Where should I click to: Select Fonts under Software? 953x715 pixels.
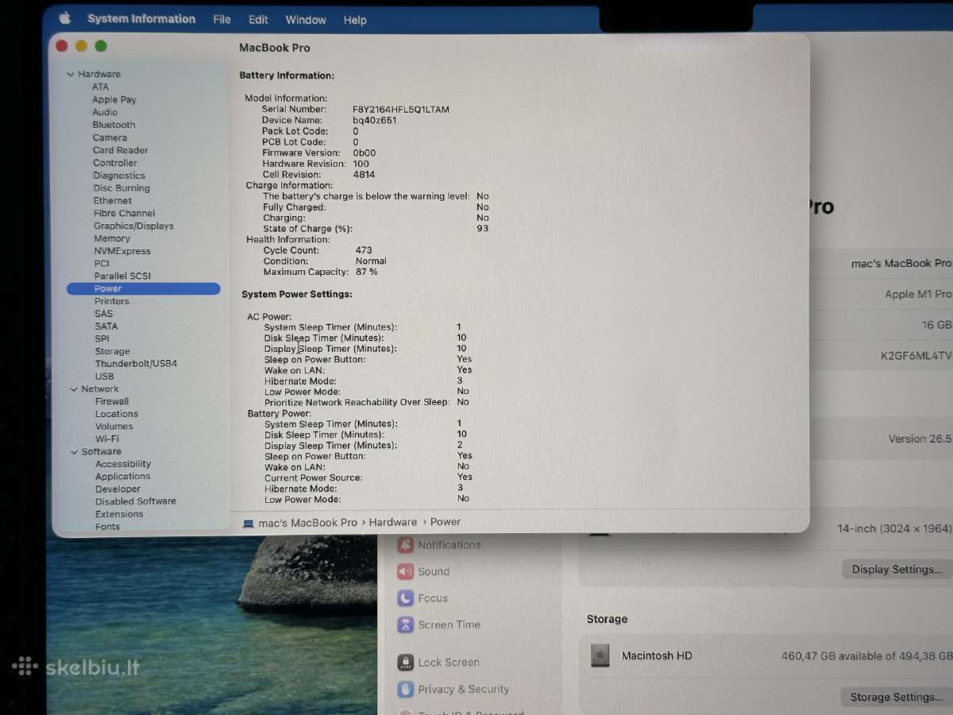click(108, 527)
